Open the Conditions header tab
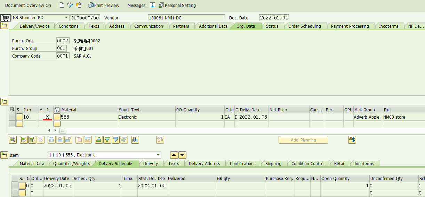Viewport: 425px width, 197px height. click(x=69, y=26)
